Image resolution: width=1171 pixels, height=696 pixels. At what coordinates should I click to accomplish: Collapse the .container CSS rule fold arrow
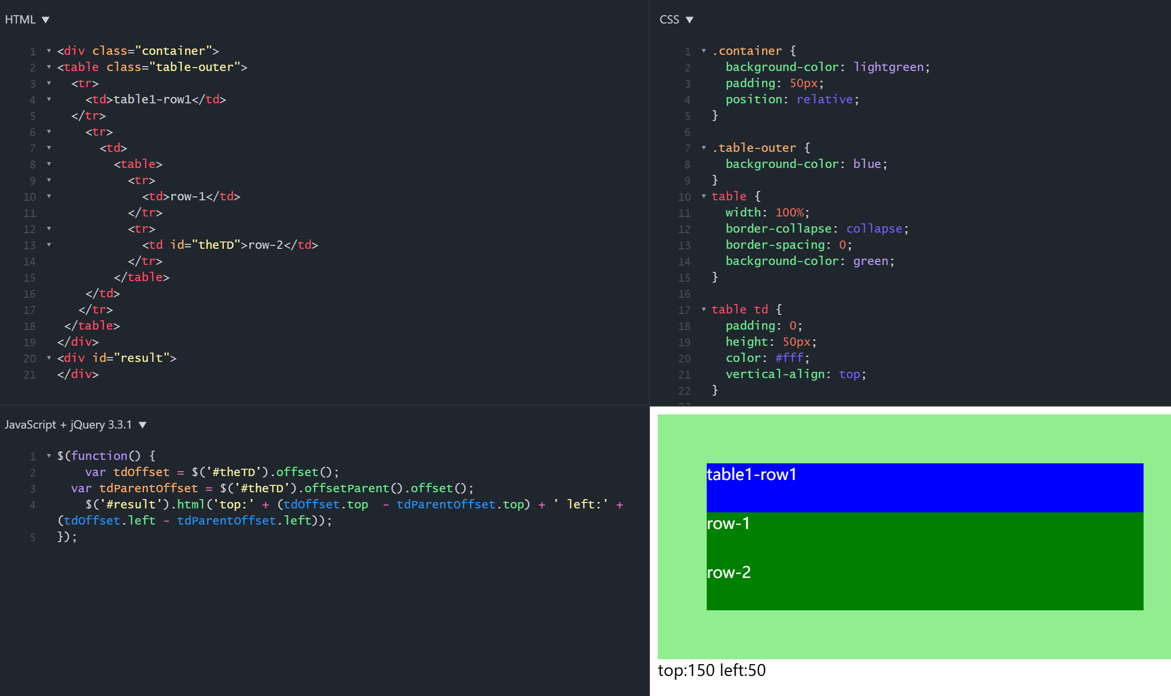pos(704,51)
